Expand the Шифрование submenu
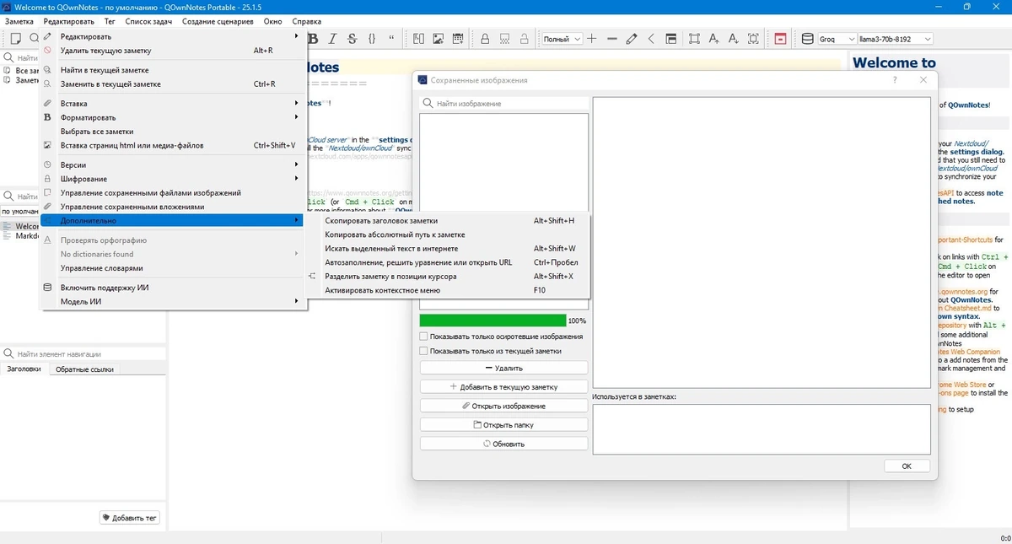This screenshot has width=1012, height=544. pyautogui.click(x=173, y=179)
